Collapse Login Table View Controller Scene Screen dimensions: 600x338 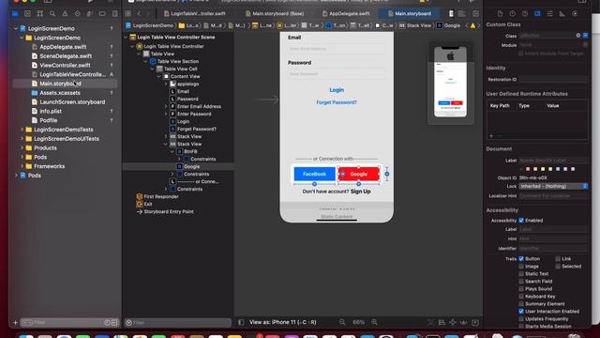126,38
